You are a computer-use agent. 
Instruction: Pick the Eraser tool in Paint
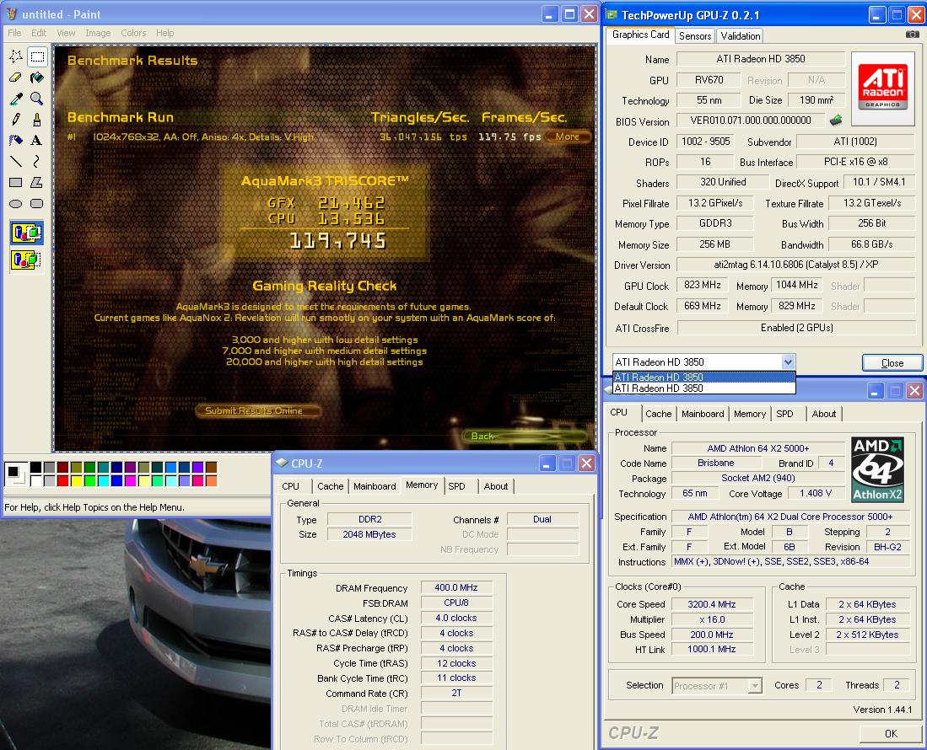16,78
